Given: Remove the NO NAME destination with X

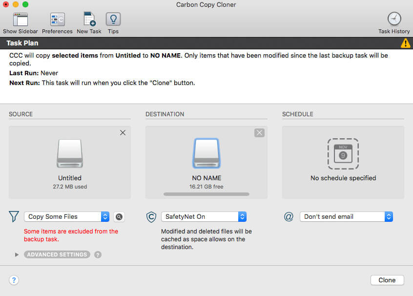Looking at the screenshot, I should 259,133.
